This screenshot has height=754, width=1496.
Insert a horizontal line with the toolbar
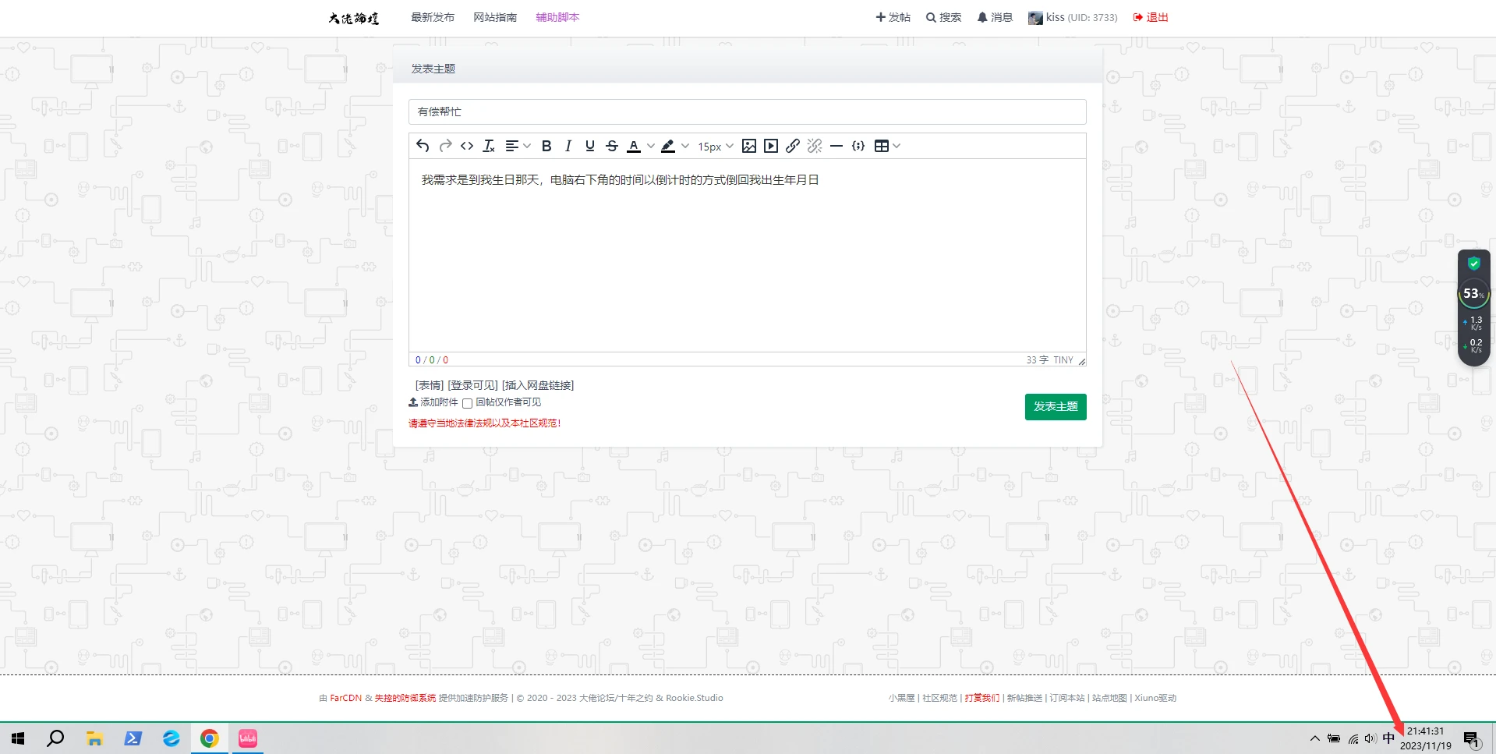pos(836,146)
